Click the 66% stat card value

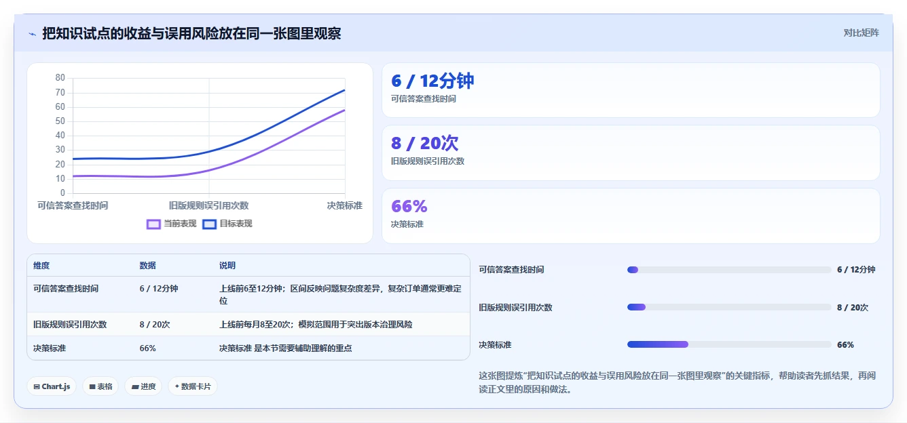(x=409, y=206)
